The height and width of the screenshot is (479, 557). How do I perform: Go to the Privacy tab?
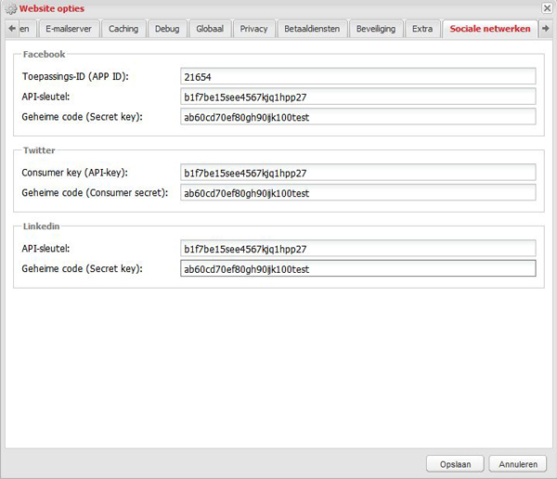click(x=253, y=29)
